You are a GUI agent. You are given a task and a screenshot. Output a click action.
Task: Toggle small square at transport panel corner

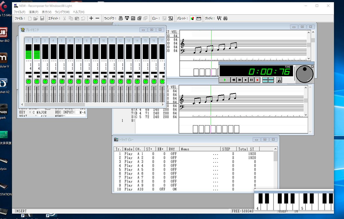point(312,67)
